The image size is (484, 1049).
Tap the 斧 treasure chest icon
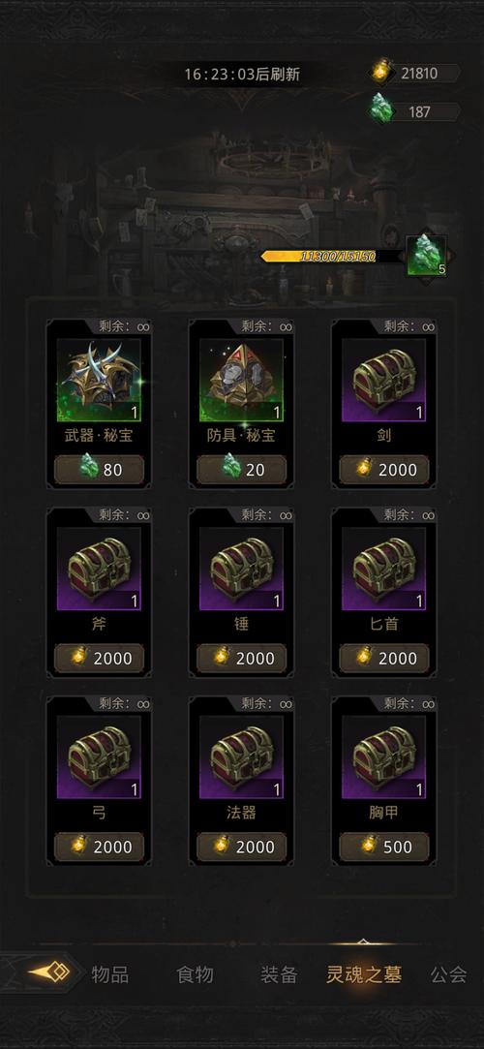99,568
